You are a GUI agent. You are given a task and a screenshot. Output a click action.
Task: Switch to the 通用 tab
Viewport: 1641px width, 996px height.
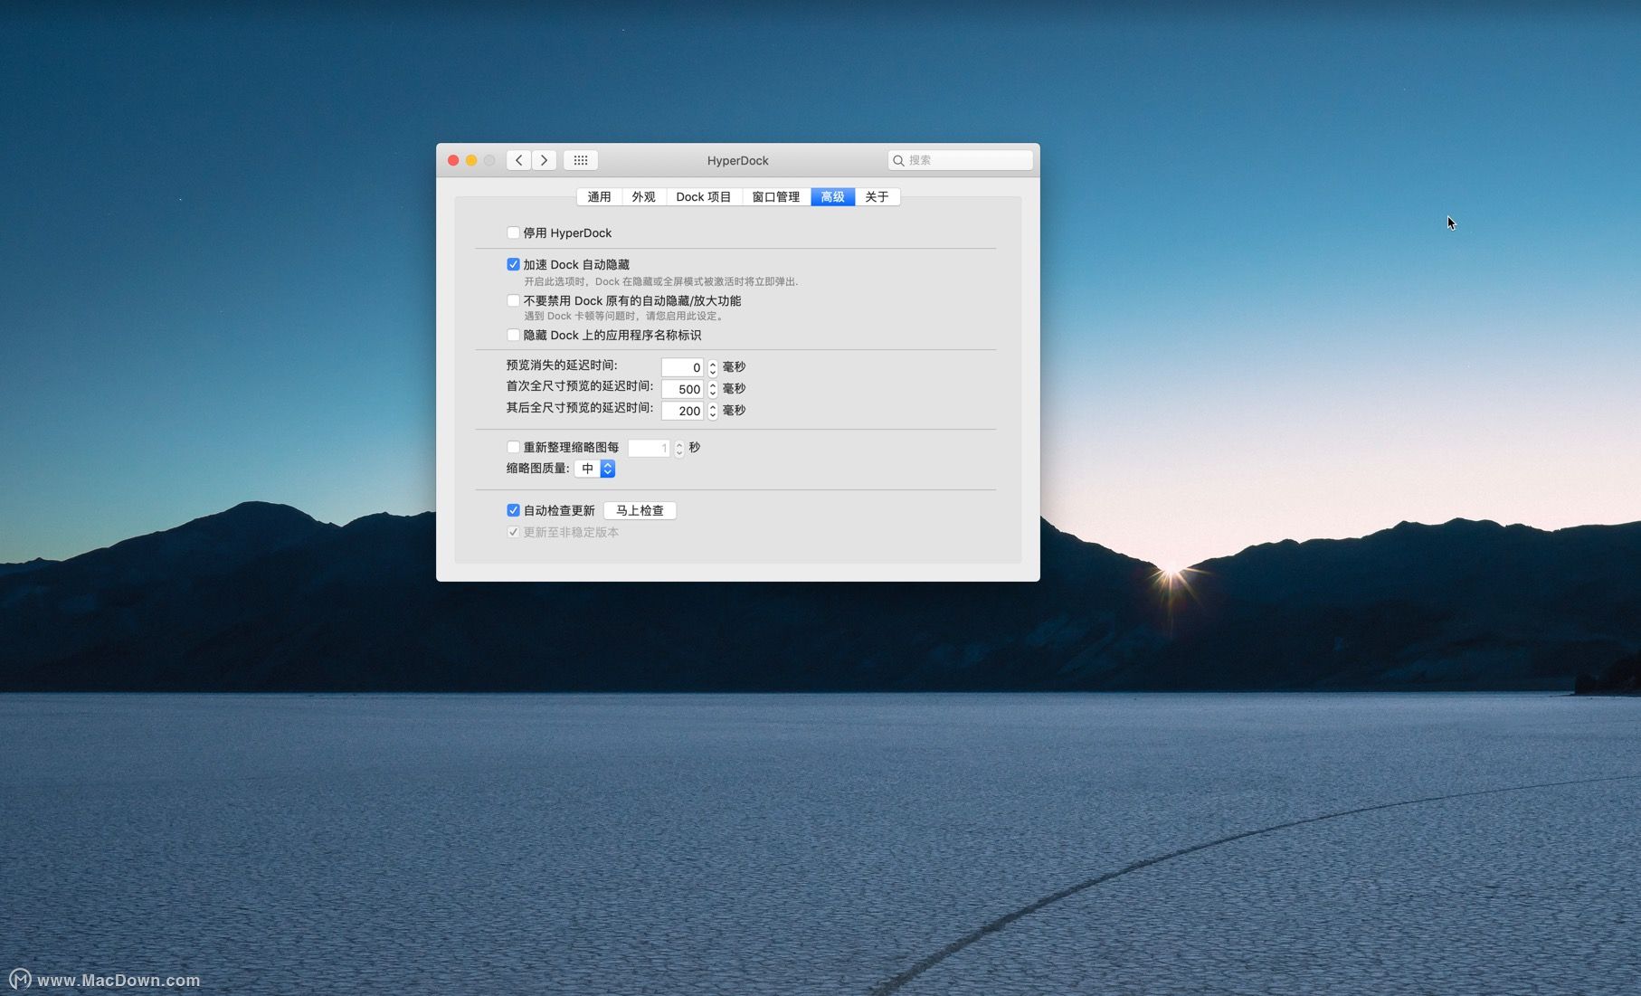[599, 197]
